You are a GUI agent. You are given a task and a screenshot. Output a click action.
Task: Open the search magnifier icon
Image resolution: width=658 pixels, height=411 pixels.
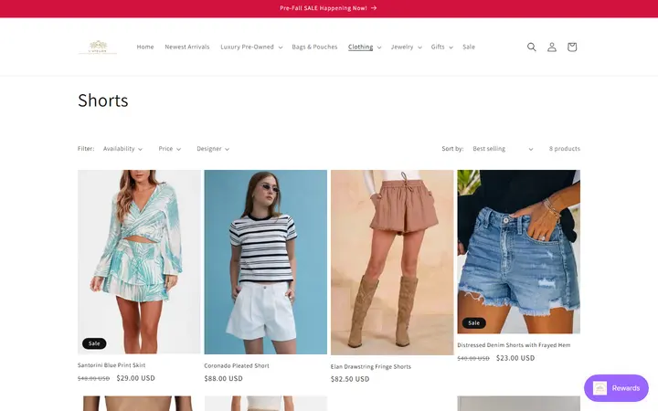point(531,47)
